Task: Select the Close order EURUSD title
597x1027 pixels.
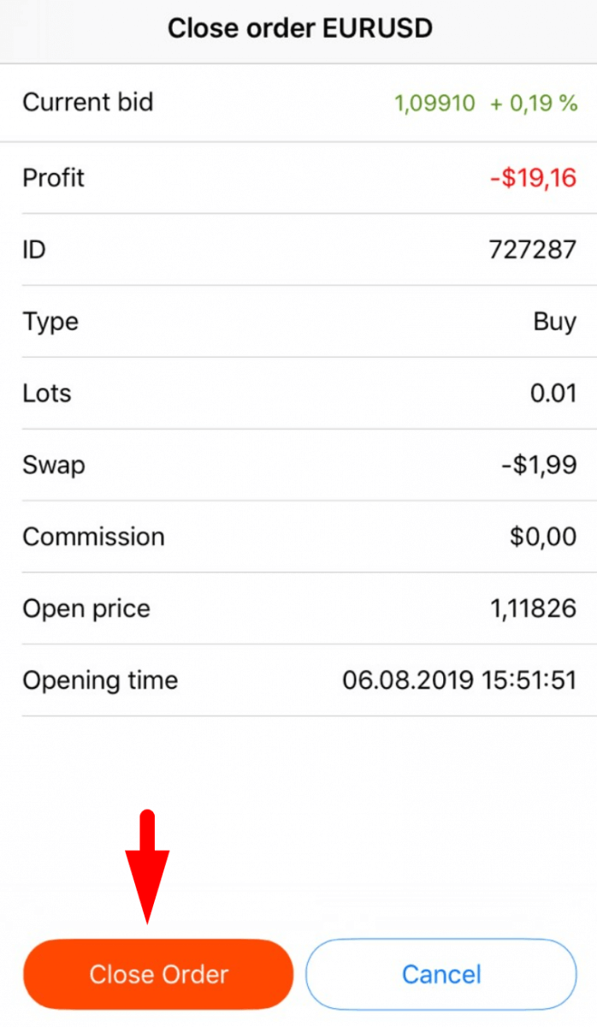Action: [x=299, y=28]
